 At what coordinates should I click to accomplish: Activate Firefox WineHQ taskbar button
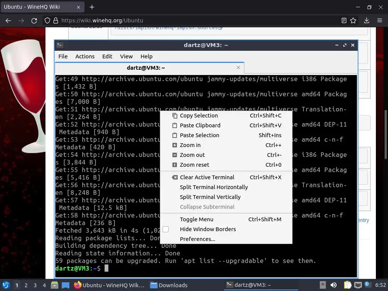click(109, 285)
